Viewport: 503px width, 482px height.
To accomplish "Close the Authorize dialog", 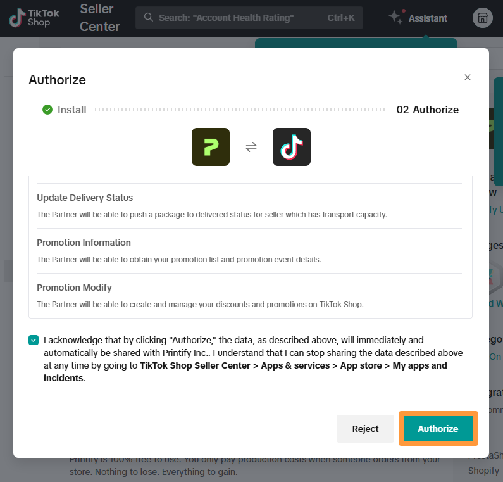I will pyautogui.click(x=468, y=77).
